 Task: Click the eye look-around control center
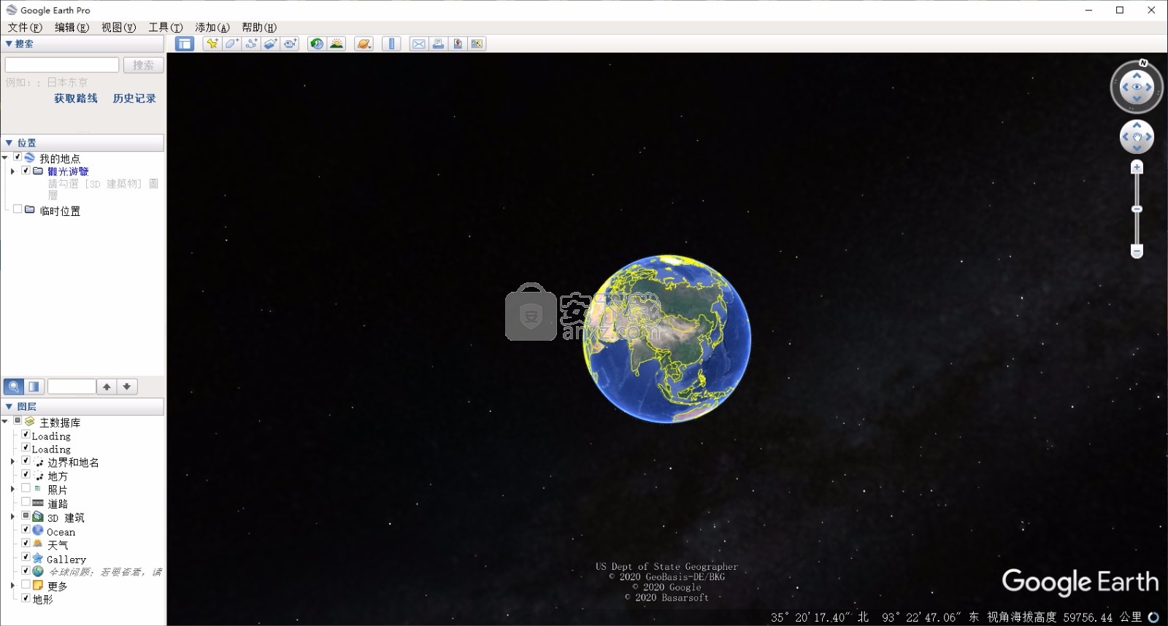pos(1137,87)
